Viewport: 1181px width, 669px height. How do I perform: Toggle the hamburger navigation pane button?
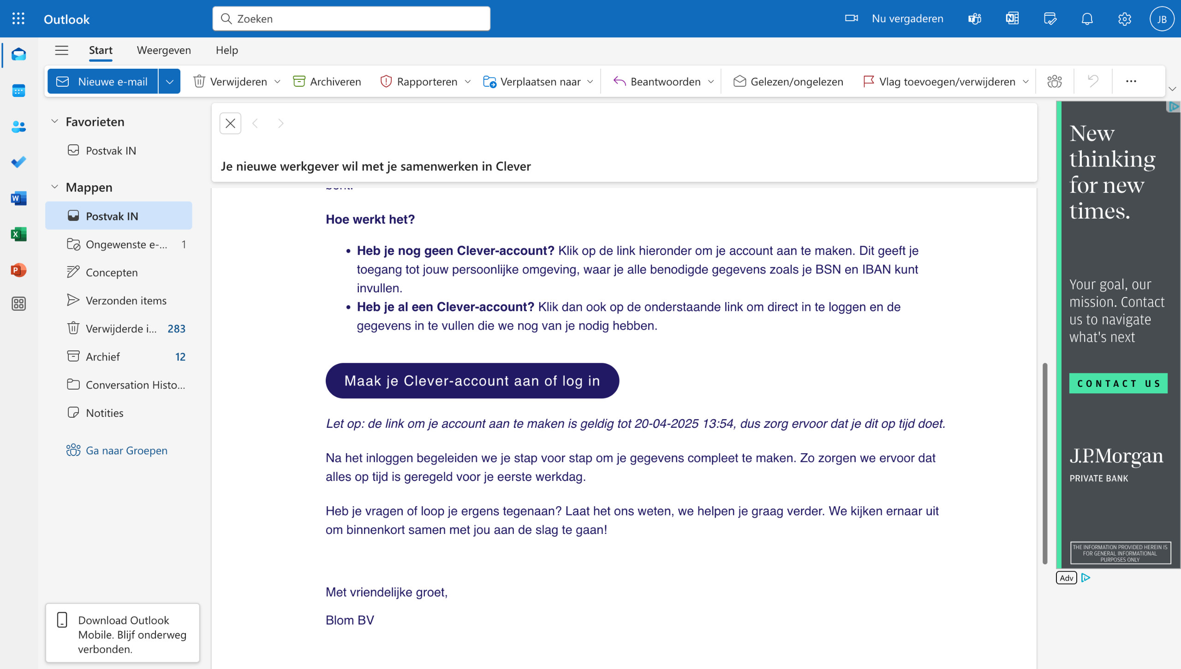pos(61,50)
